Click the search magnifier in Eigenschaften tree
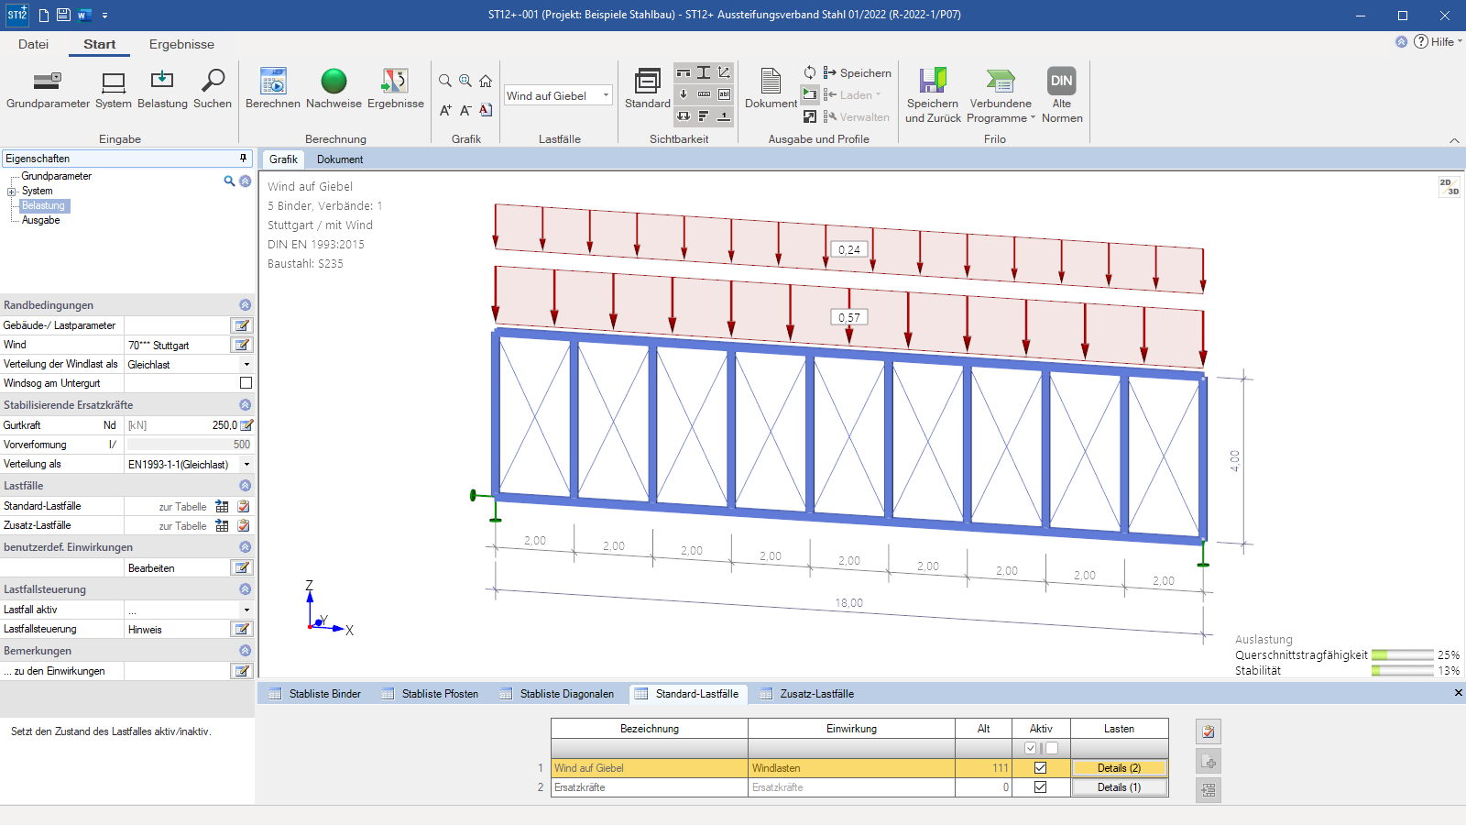The width and height of the screenshot is (1466, 825). [229, 181]
